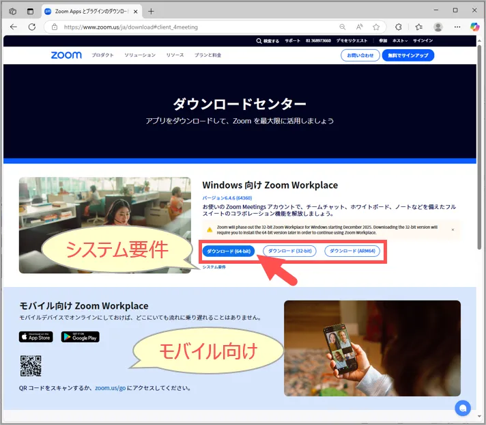This screenshot has width=486, height=425.
Task: Click the 検索する search icon
Action: 259,41
